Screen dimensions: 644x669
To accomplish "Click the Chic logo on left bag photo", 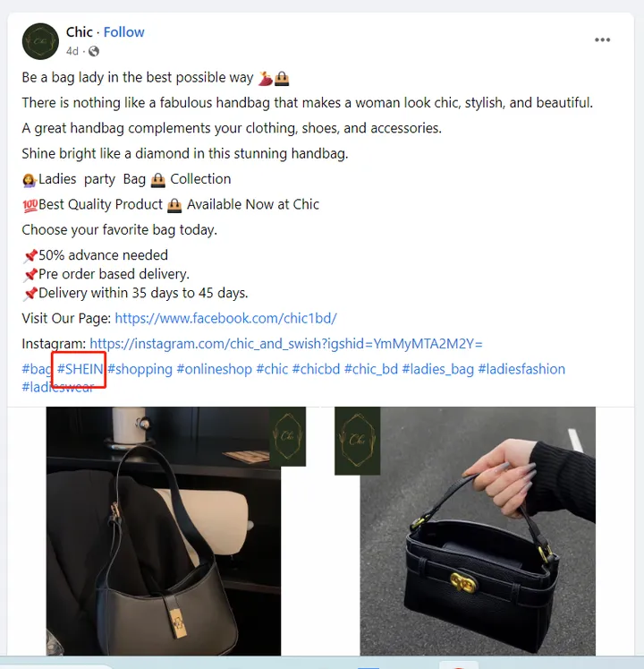I will coord(288,436).
